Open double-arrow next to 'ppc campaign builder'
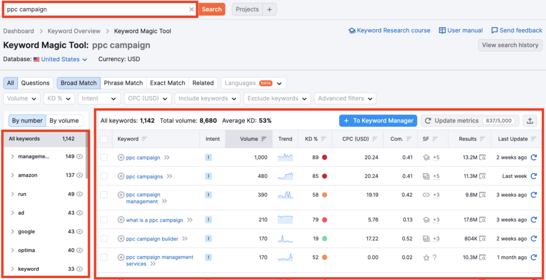546x280 pixels. [x=184, y=238]
